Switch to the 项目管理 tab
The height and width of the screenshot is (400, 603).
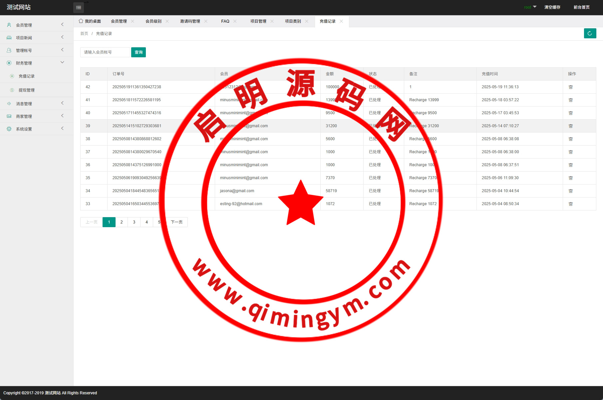pos(258,21)
